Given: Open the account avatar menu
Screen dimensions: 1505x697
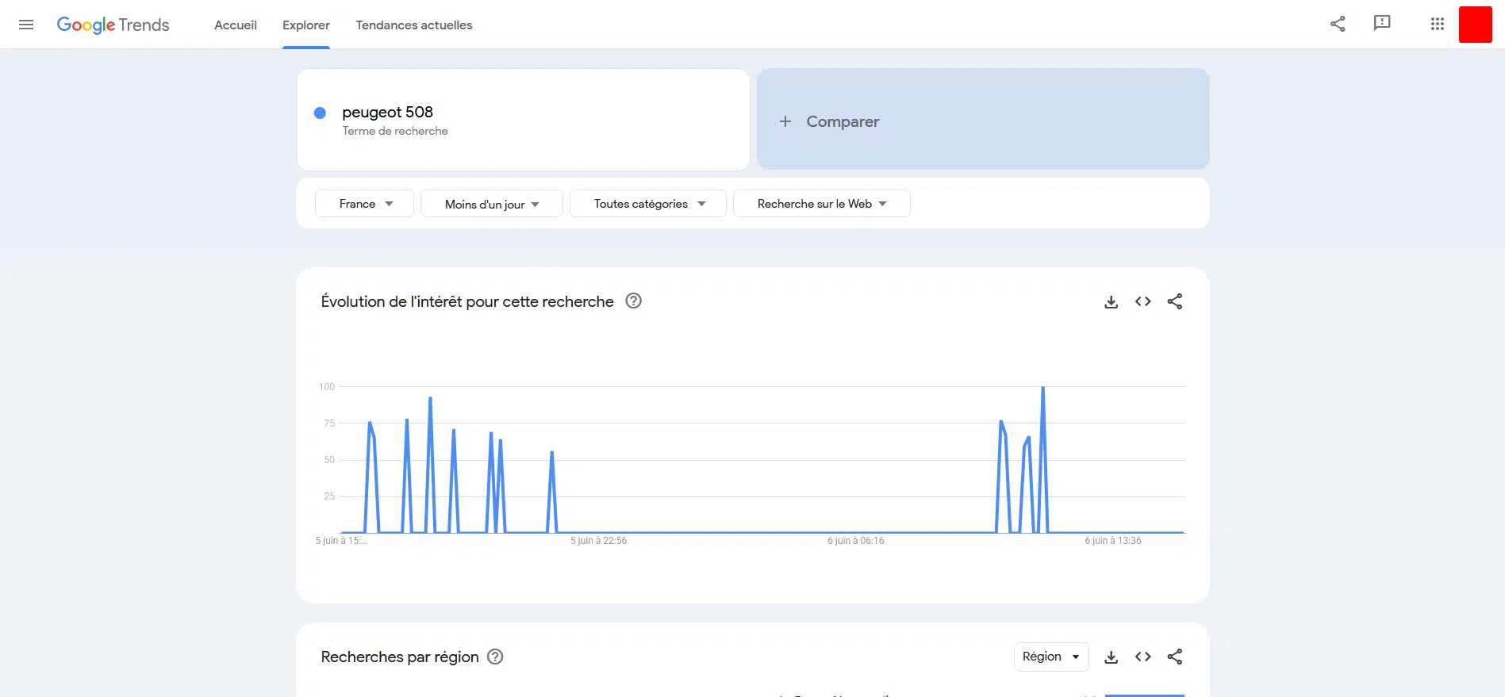Looking at the screenshot, I should (x=1475, y=24).
